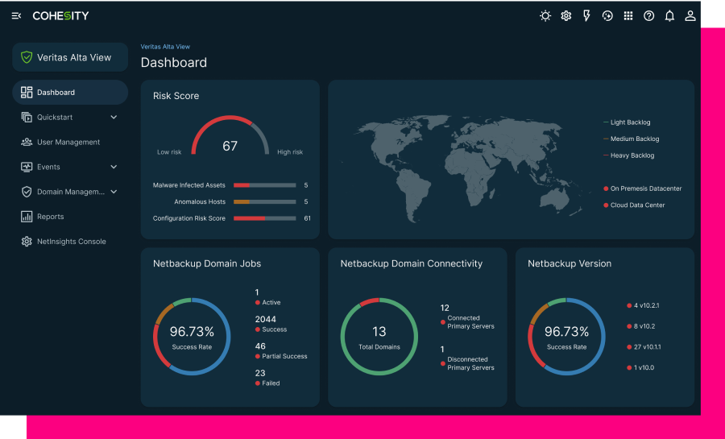Select Dashboard in the sidebar
This screenshot has width=725, height=439.
[70, 93]
